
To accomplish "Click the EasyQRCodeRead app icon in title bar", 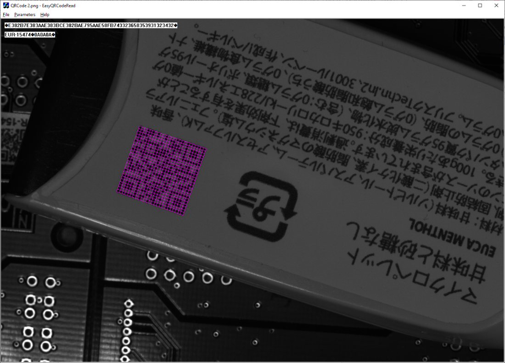I will (x=6, y=6).
